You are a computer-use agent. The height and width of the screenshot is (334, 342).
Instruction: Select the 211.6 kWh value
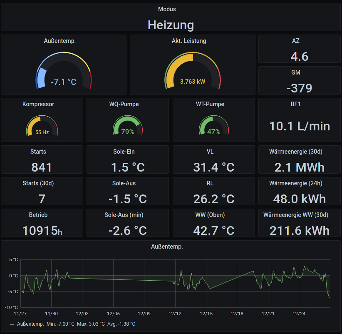coord(300,231)
